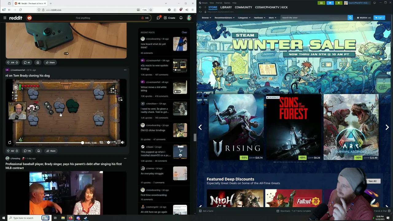This screenshot has width=393, height=221.
Task: Go to the previous Steam carousel page
Action: [200, 127]
